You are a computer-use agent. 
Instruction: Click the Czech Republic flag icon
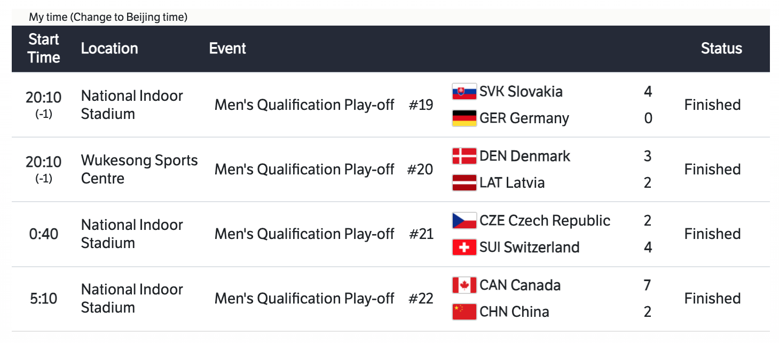464,221
